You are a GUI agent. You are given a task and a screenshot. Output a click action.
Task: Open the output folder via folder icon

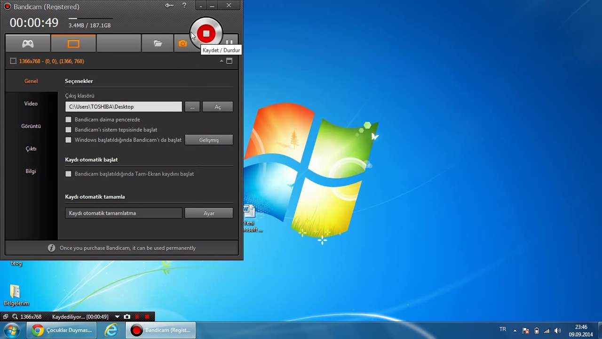pyautogui.click(x=158, y=44)
